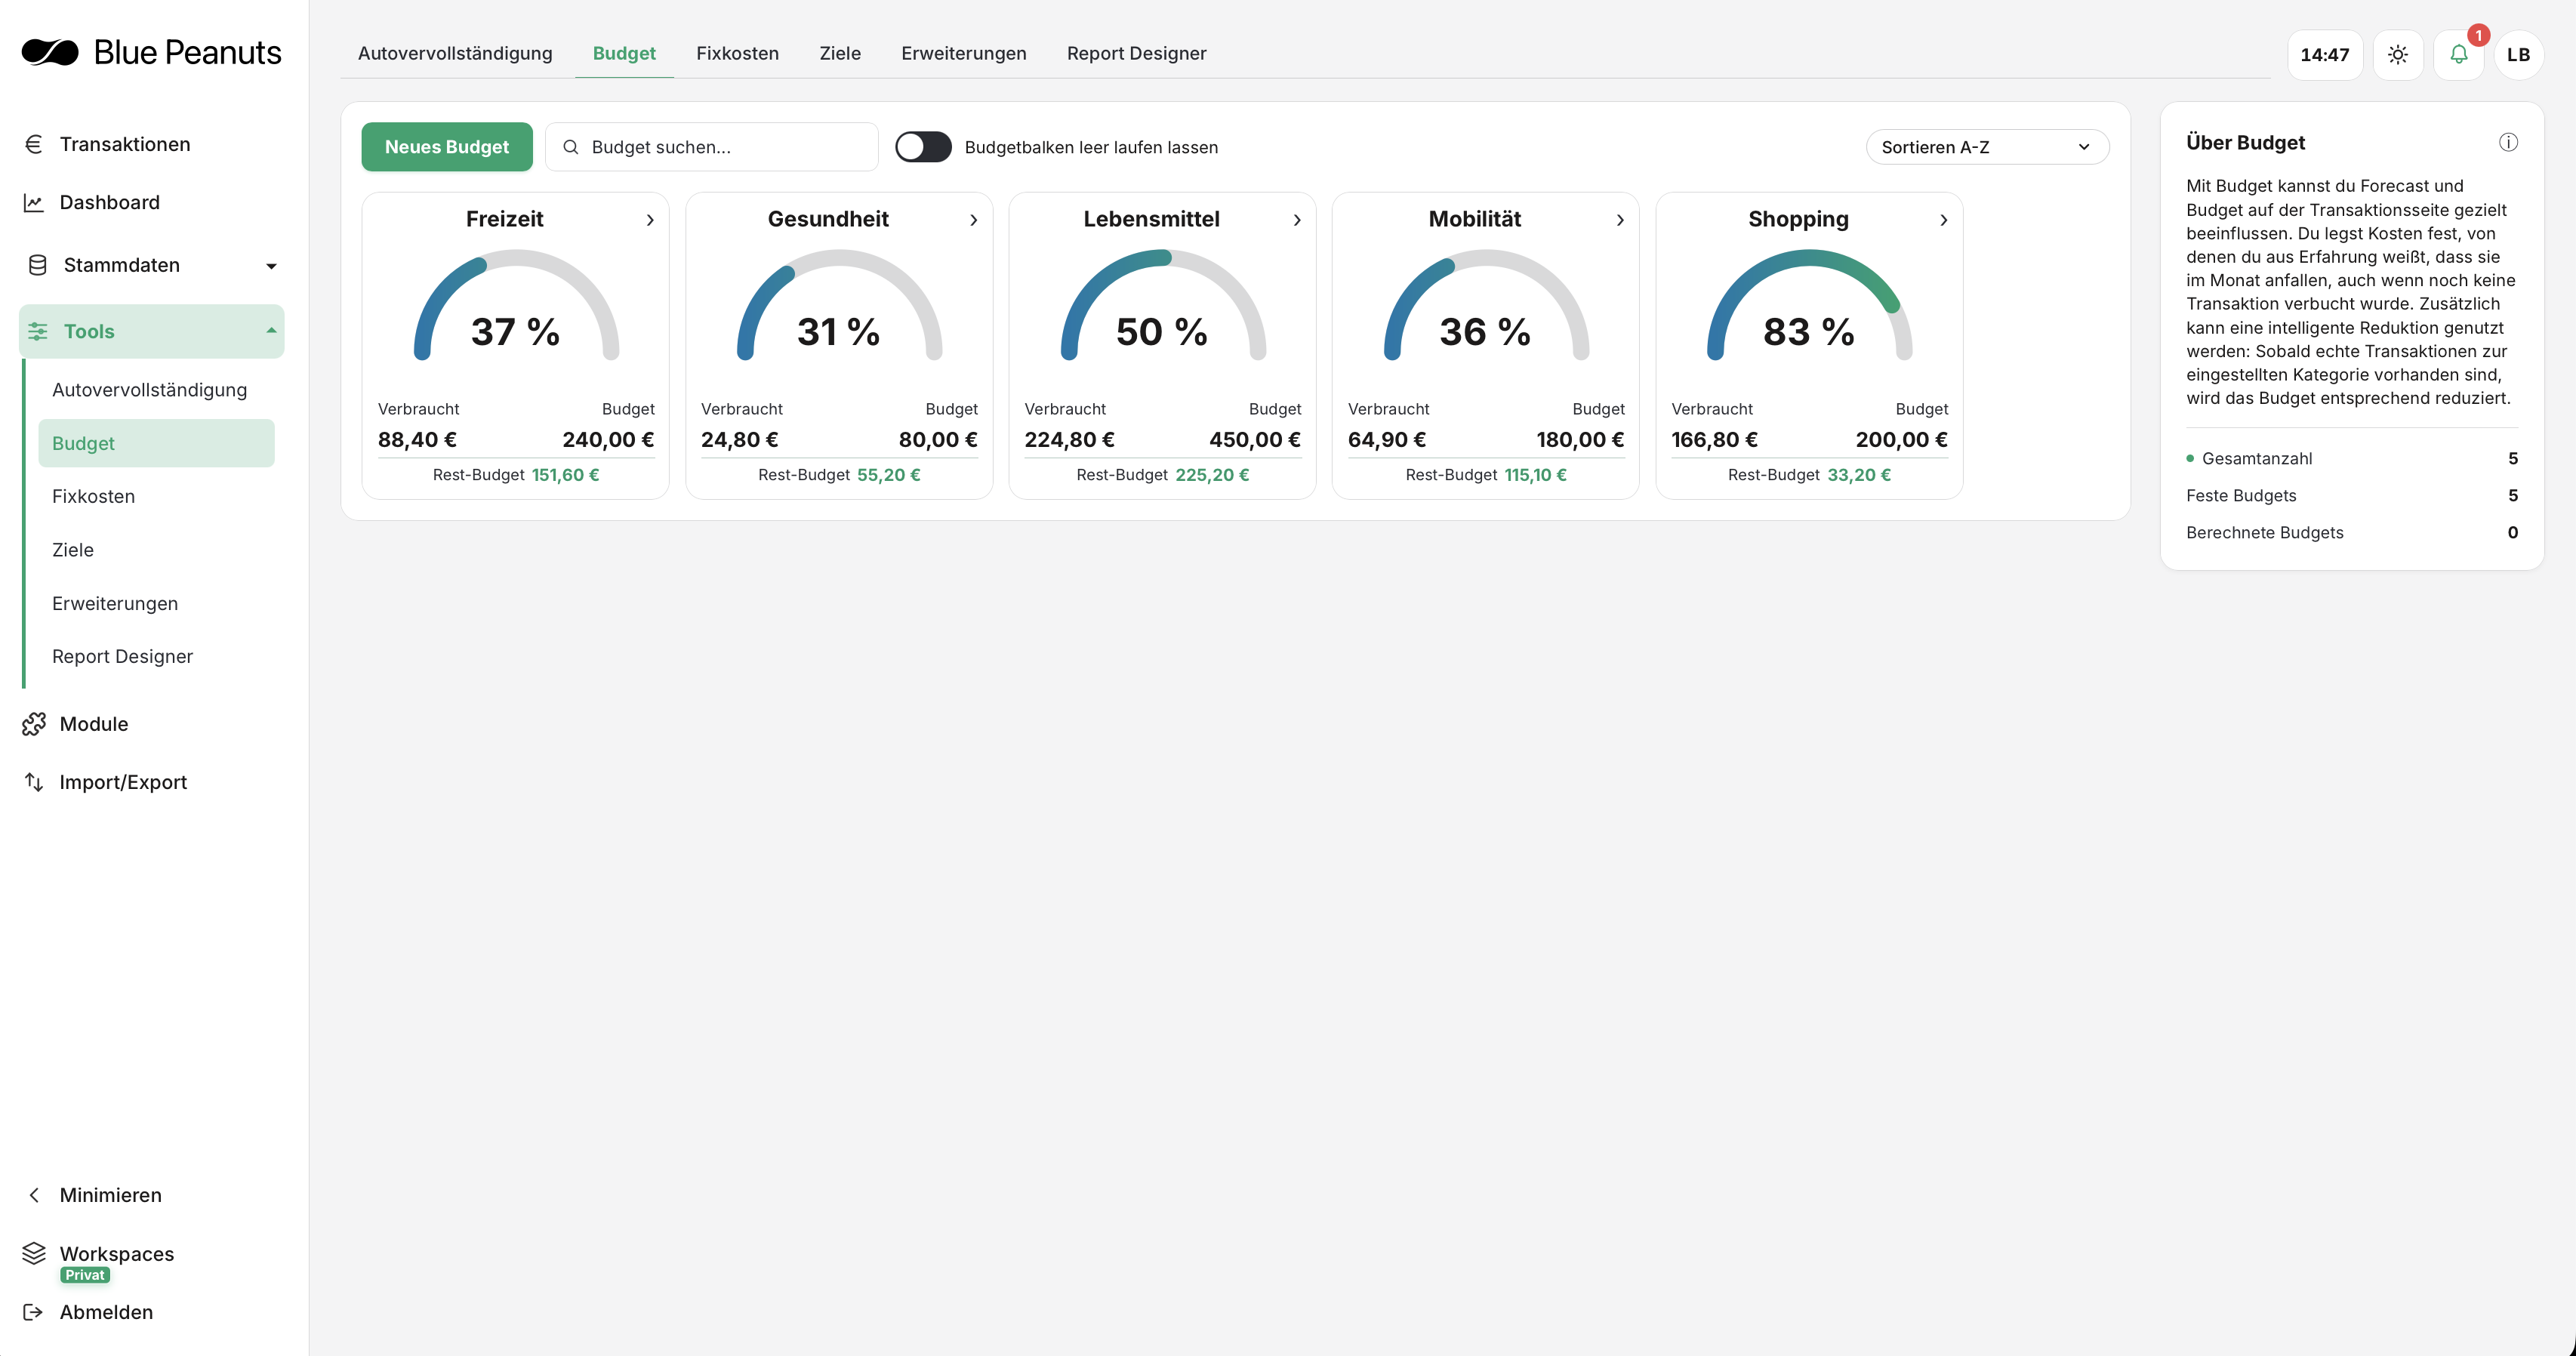This screenshot has width=2576, height=1356.
Task: Open notifications bell icon
Action: click(x=2458, y=54)
